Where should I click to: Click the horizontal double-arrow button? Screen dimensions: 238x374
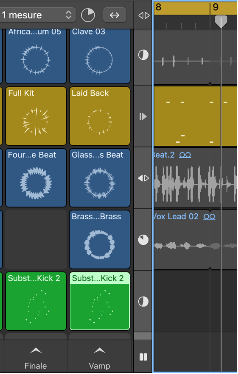(115, 15)
